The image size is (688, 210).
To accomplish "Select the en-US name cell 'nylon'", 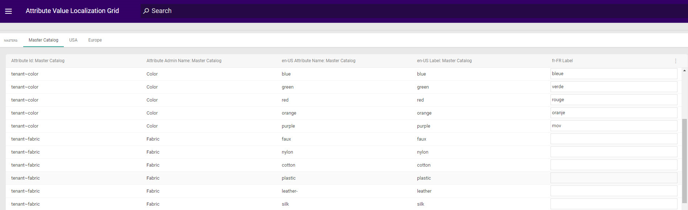I will coord(287,152).
